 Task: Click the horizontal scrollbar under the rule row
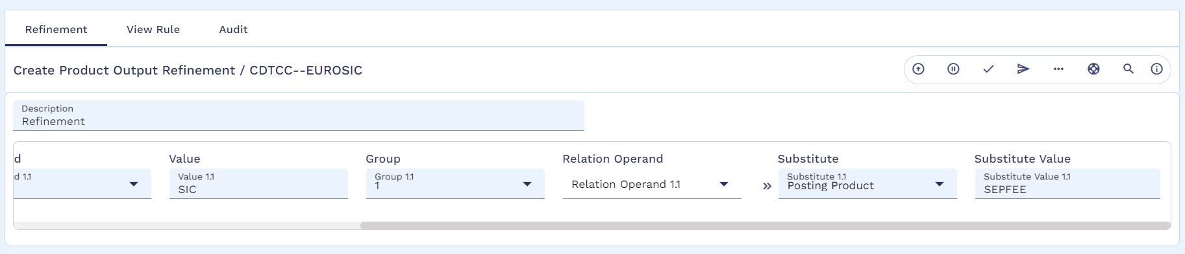pos(765,225)
